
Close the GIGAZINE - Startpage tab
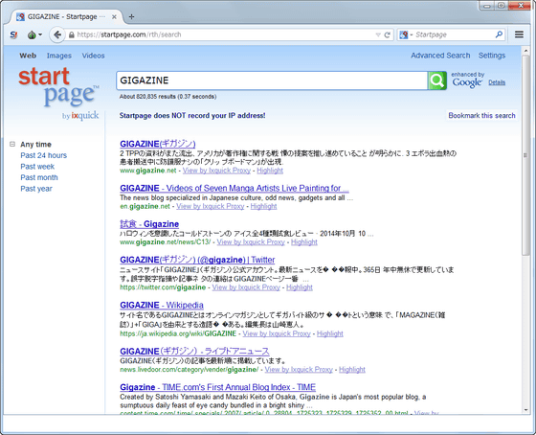pos(114,16)
